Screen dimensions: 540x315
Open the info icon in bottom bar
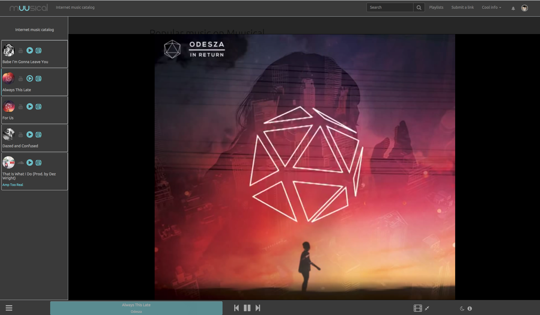pyautogui.click(x=470, y=308)
